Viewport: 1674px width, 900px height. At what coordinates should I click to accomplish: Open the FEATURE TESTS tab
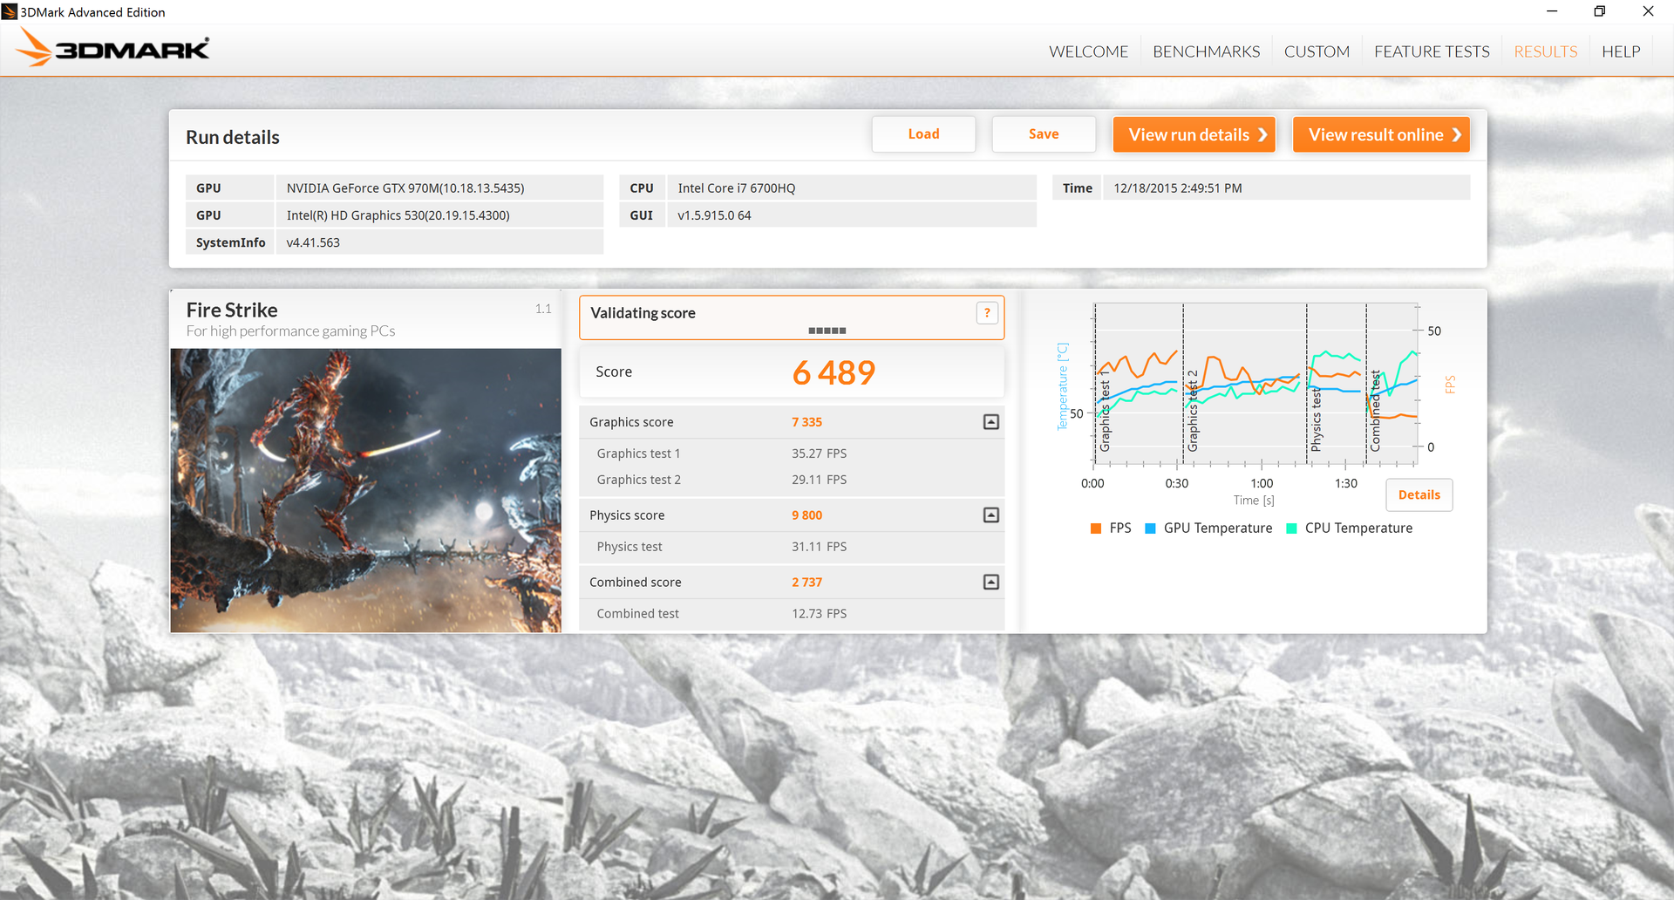point(1432,51)
